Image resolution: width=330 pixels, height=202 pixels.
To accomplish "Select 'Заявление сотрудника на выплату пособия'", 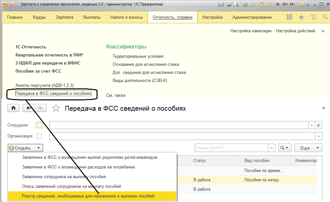I will tap(64, 177).
